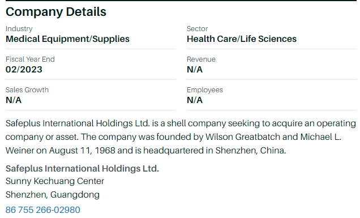Screen dimensions: 360x218
Task: Select the Medical Equipment/Supplies industry value
Action: 67,39
